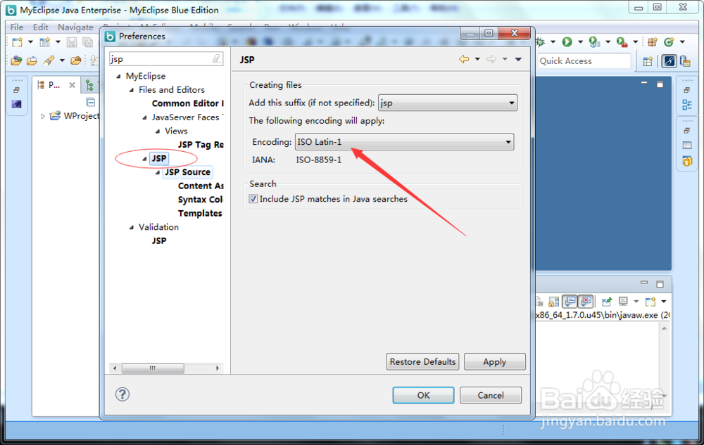Viewport: 704px width, 445px height.
Task: Click the Run with clock profile icon
Action: (594, 42)
